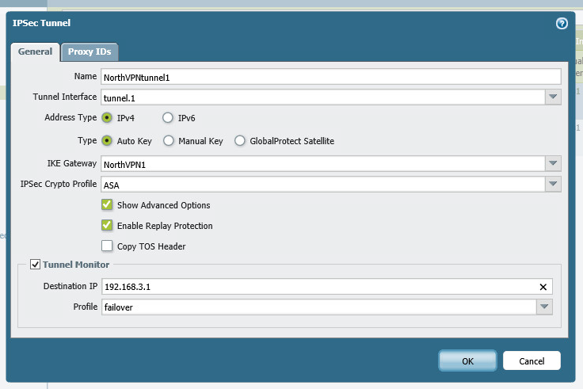Viewport: 583px width, 389px height.
Task: Select IPv4 address type
Action: [107, 118]
